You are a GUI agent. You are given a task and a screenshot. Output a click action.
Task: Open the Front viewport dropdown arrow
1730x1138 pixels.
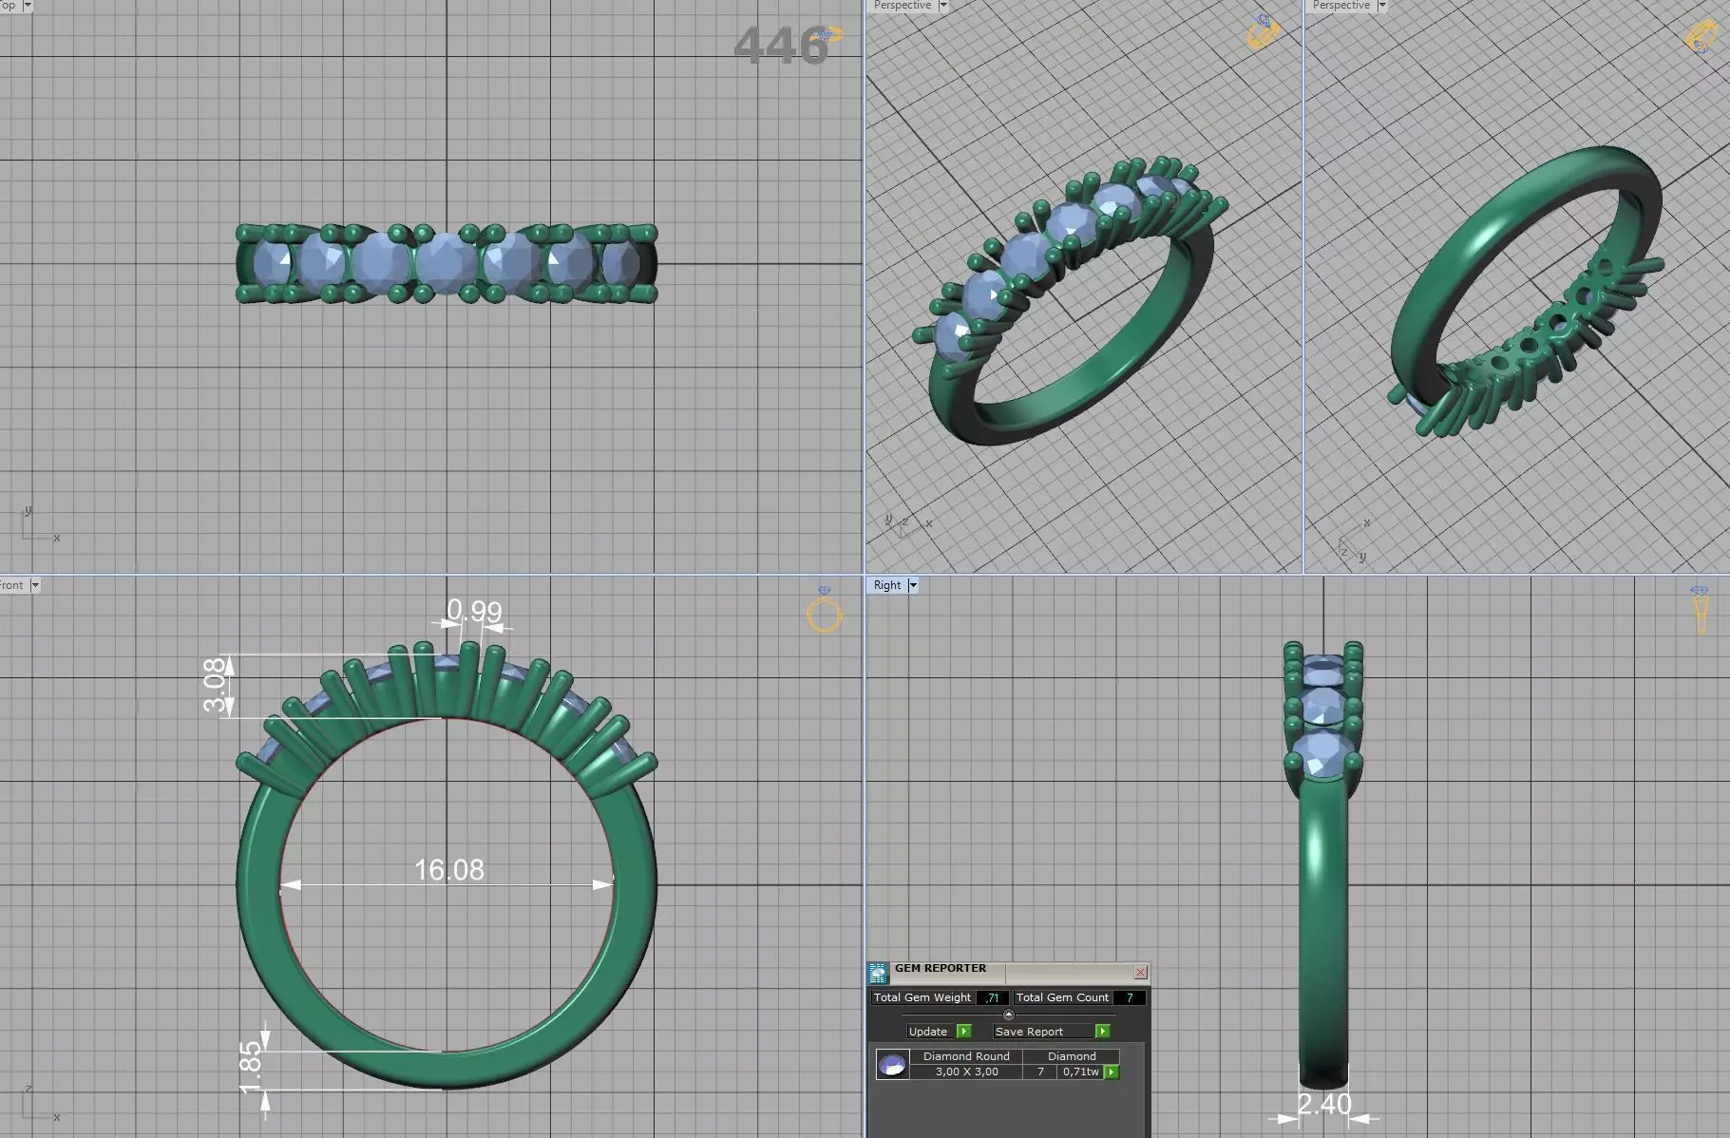35,585
